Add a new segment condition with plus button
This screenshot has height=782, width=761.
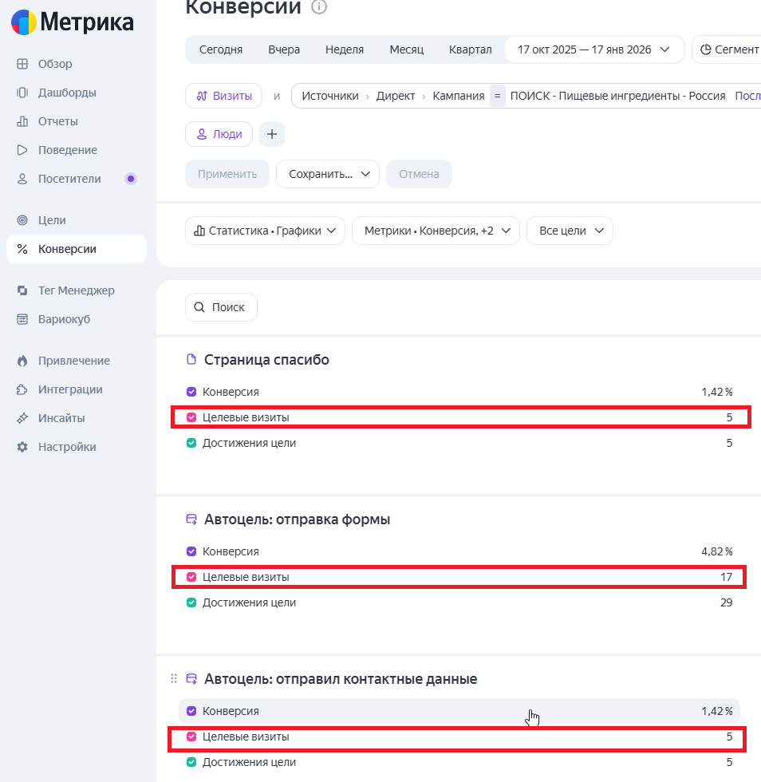coord(272,134)
